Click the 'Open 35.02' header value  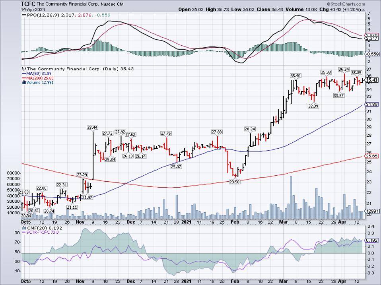pos(191,10)
